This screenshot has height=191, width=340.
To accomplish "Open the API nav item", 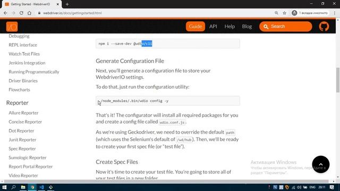I will pos(213,27).
